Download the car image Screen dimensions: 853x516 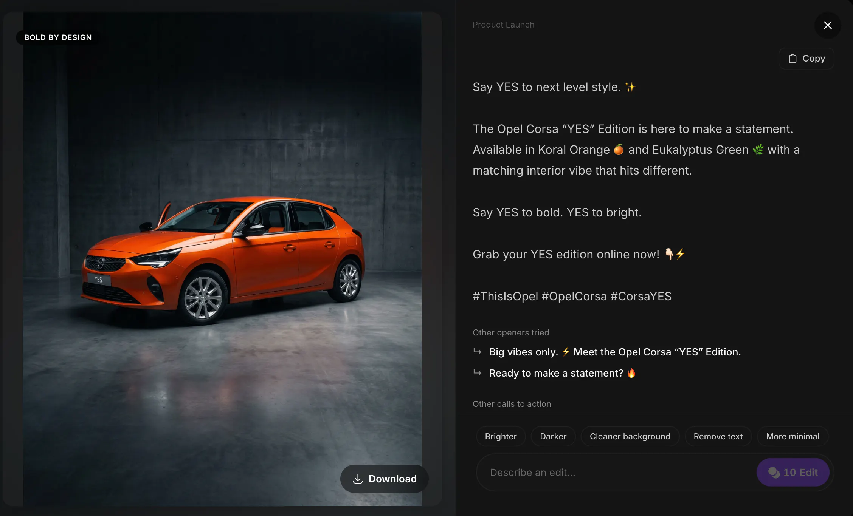pyautogui.click(x=385, y=479)
